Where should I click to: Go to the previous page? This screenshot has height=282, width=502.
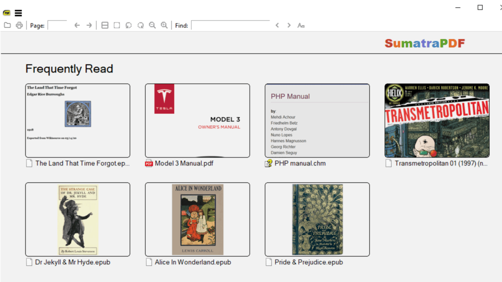pos(76,25)
